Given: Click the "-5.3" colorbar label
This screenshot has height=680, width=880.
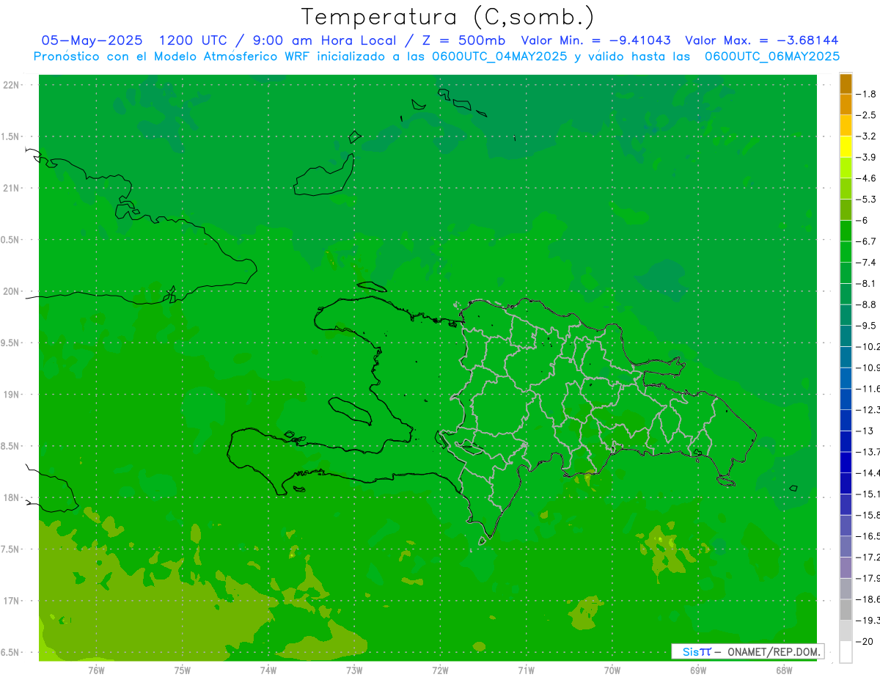Looking at the screenshot, I should pyautogui.click(x=866, y=199).
